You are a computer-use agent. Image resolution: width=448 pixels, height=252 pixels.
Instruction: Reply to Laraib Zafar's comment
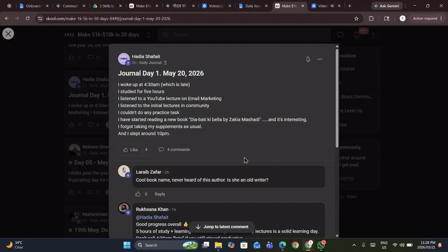[160, 194]
